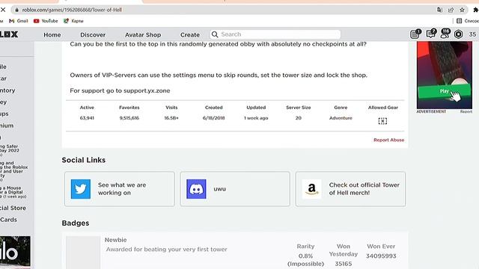This screenshot has width=479, height=269.
Task: Open the Robux icon in the navbar
Action: [x=458, y=34]
